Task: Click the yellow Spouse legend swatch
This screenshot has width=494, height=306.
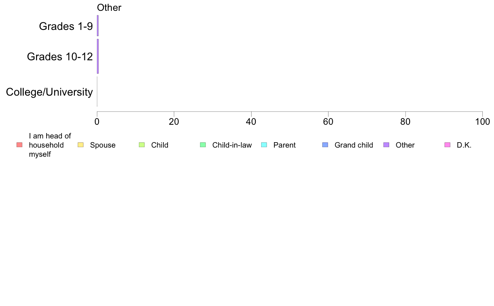Action: [81, 145]
